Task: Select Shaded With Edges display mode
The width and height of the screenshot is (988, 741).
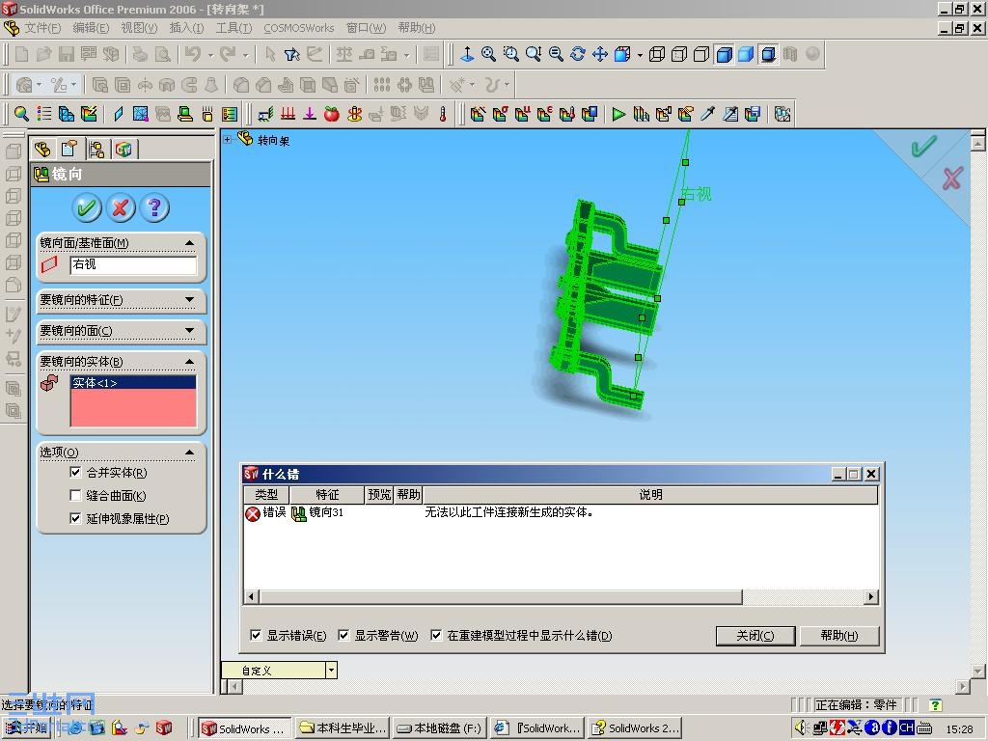Action: pos(724,54)
